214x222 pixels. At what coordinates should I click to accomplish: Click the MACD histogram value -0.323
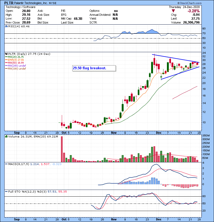click(56, 164)
